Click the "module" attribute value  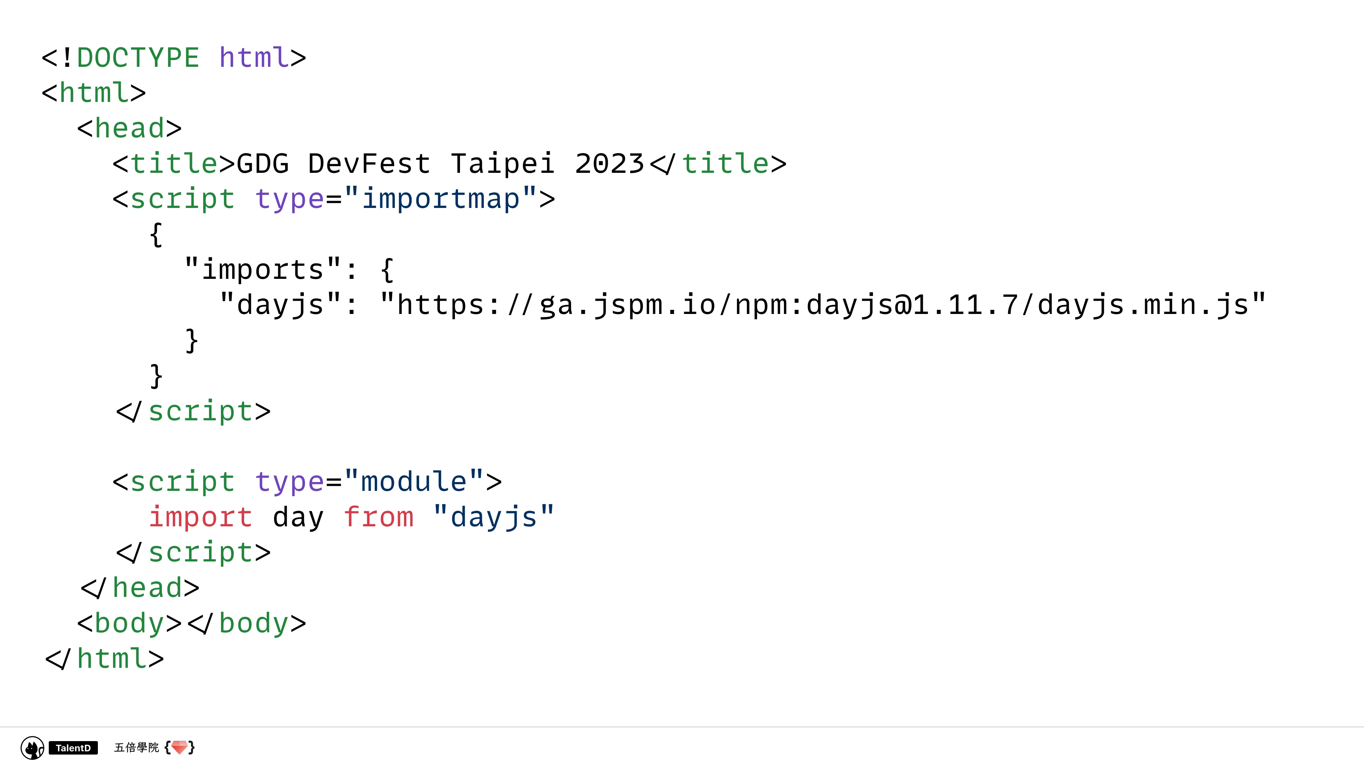tap(414, 482)
